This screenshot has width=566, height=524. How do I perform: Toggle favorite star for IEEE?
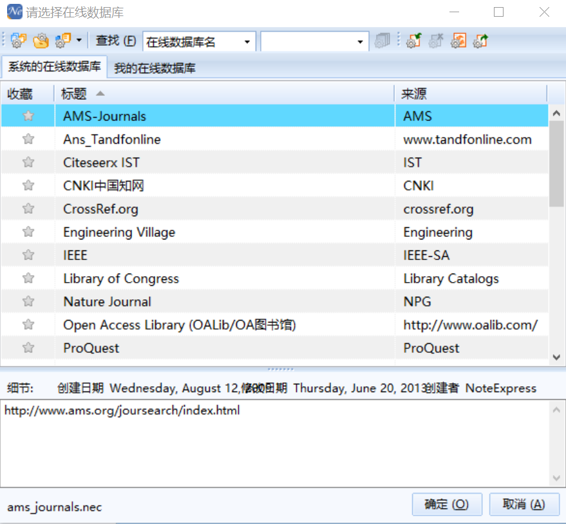[28, 255]
